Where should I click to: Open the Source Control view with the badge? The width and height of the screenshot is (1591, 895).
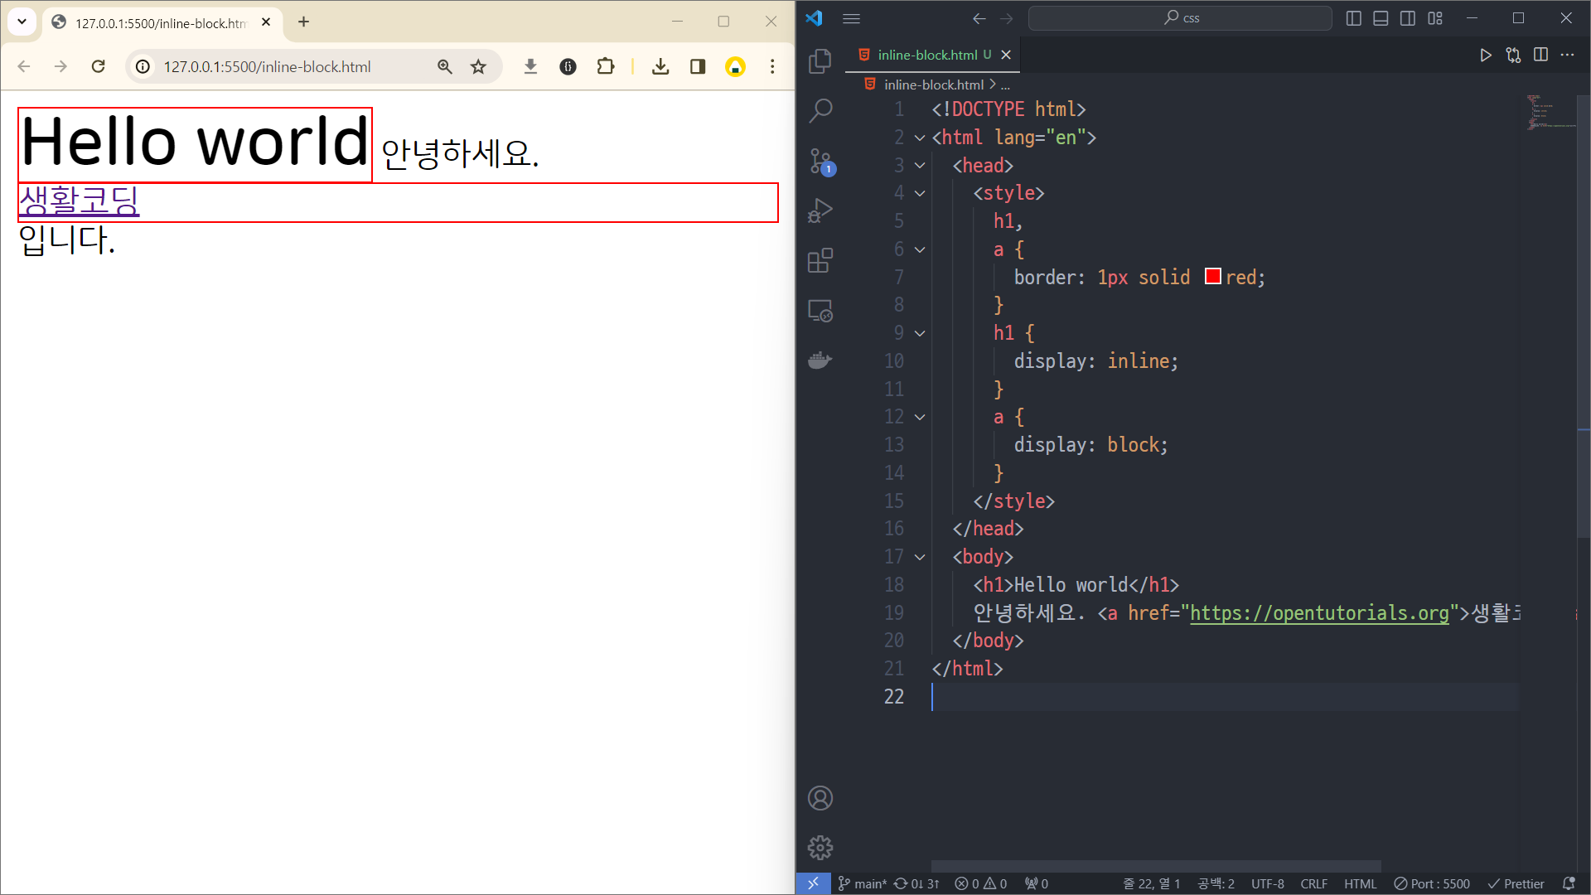[x=820, y=161]
